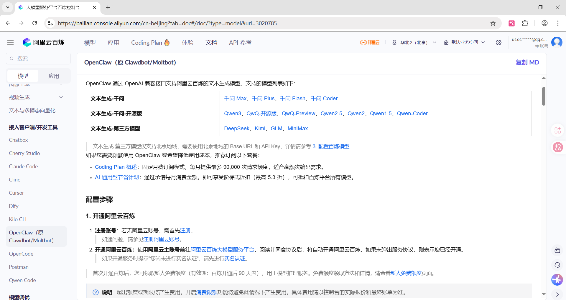Click the document vertical scrollbar thumb

[544, 96]
